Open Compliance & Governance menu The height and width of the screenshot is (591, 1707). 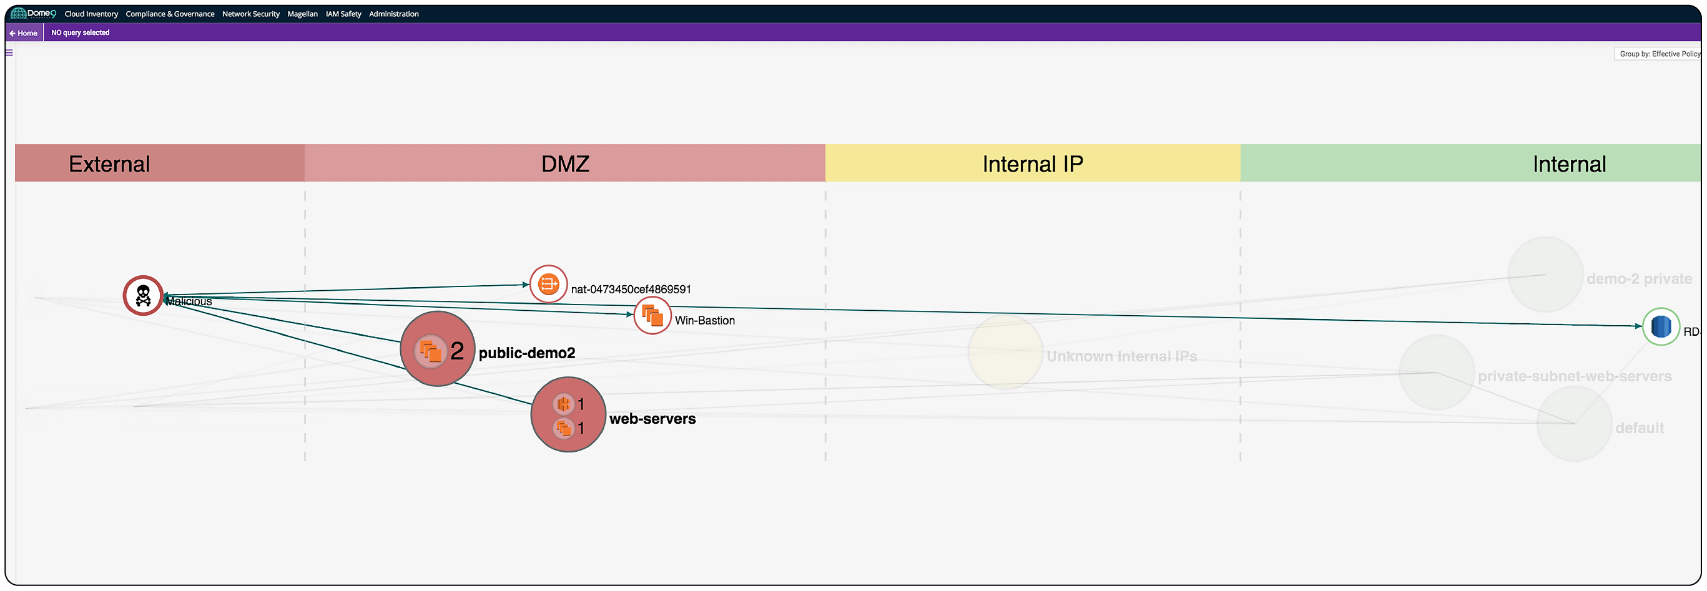[x=170, y=14]
